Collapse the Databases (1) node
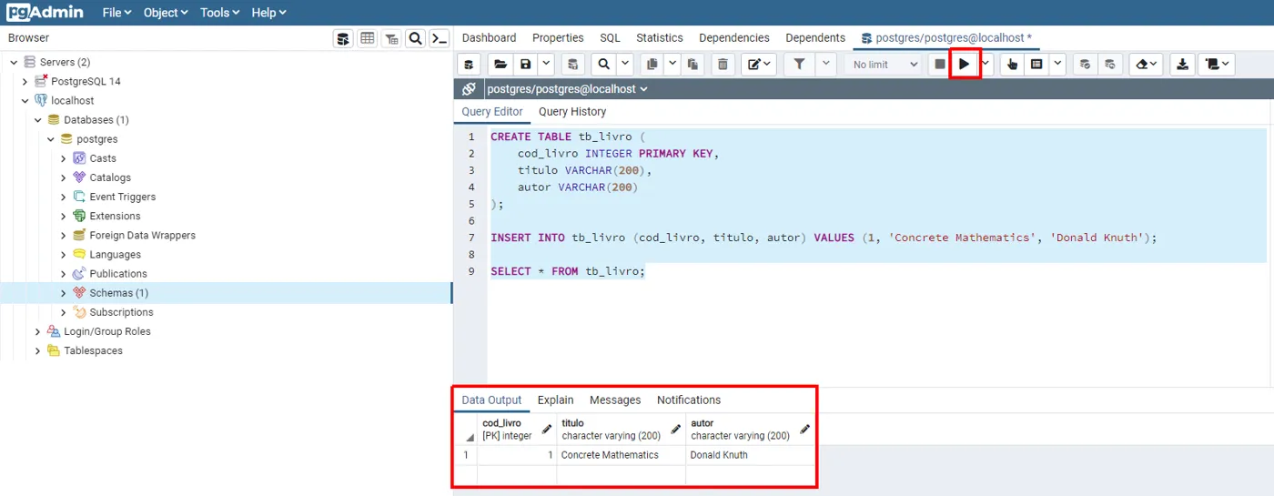The height and width of the screenshot is (496, 1274). pyautogui.click(x=38, y=120)
